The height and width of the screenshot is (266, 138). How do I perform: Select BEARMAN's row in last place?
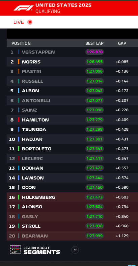(x=72, y=236)
